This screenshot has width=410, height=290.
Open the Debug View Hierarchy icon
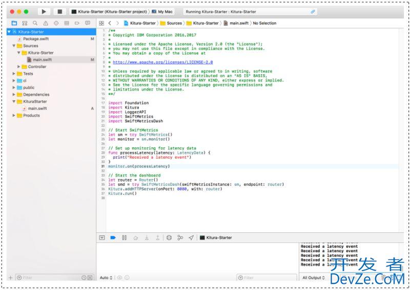coord(169,237)
